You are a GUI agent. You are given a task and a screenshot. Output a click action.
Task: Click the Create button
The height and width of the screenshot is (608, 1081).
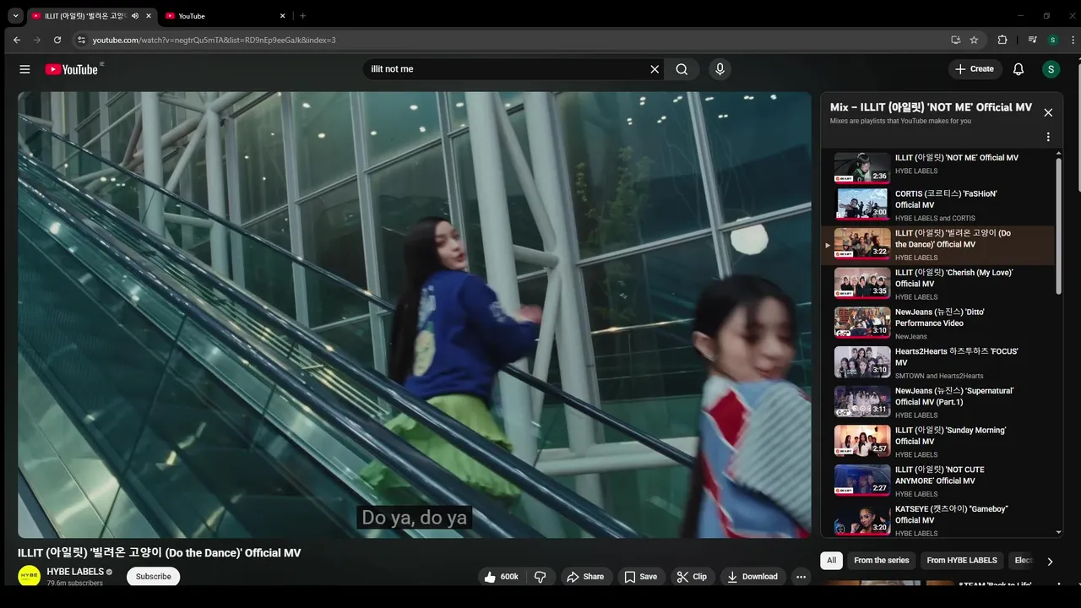click(x=975, y=69)
